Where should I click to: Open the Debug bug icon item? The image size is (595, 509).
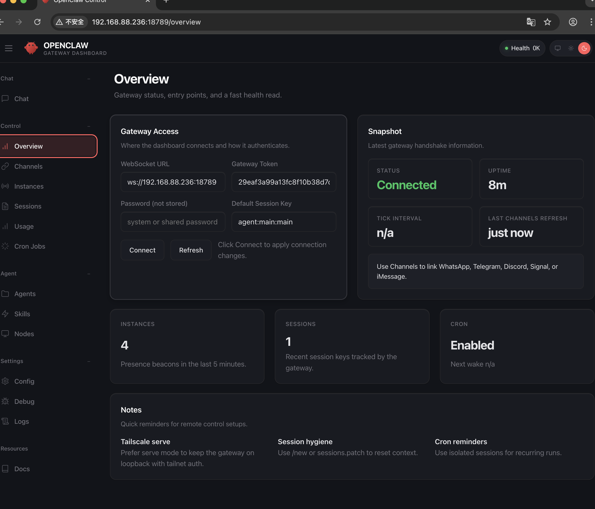(x=24, y=402)
